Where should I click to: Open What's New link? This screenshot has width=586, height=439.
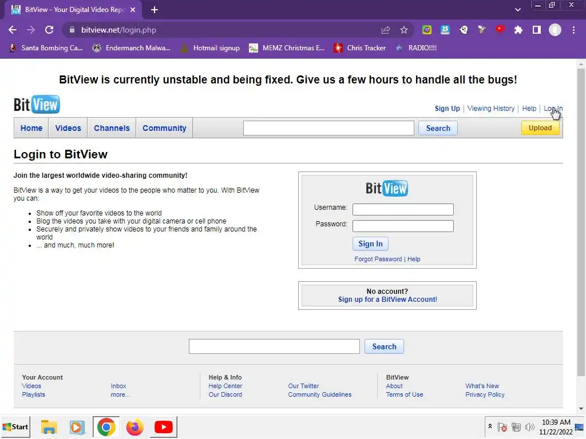tap(482, 386)
